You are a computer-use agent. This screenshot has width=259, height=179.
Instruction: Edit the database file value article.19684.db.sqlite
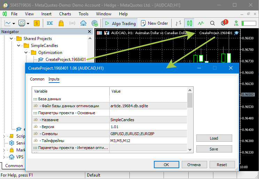[148, 106]
